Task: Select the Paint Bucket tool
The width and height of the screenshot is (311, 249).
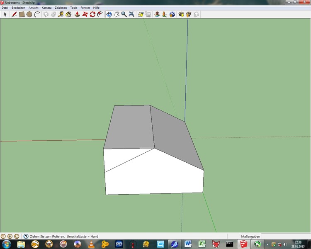Action: [68, 14]
